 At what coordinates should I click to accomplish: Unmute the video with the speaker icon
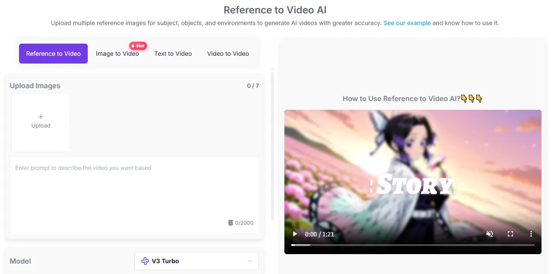tap(490, 234)
